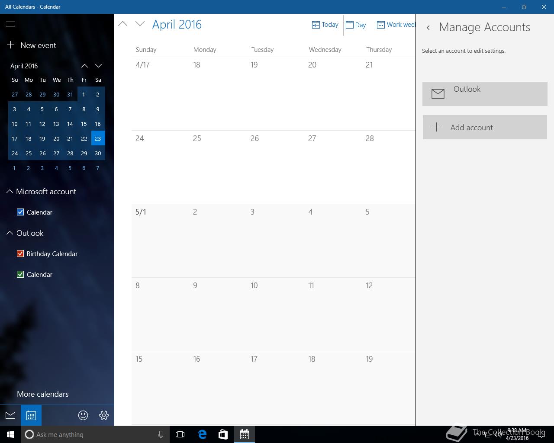This screenshot has height=443, width=554.
Task: Uncheck Calendar under Microsoft account
Action: tap(20, 212)
